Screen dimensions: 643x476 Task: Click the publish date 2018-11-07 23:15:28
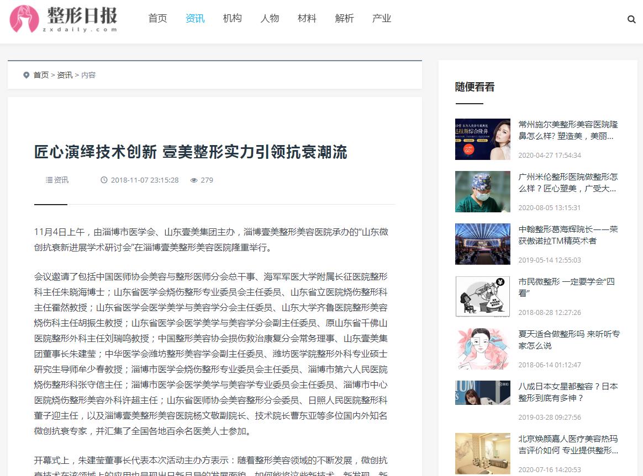point(145,180)
